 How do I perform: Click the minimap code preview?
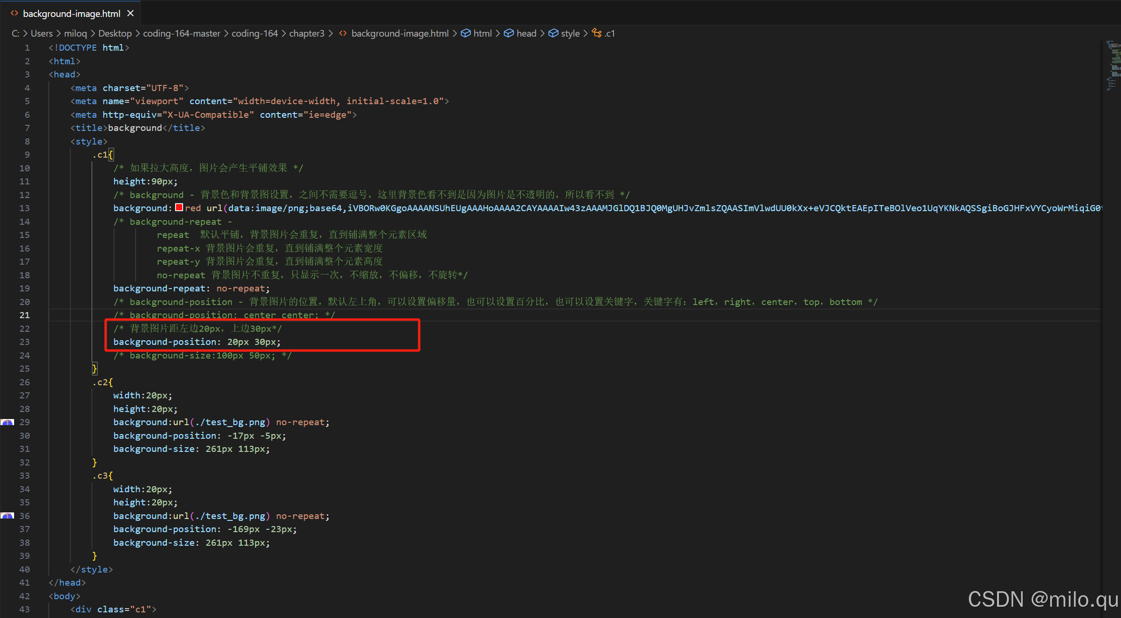(x=1113, y=66)
